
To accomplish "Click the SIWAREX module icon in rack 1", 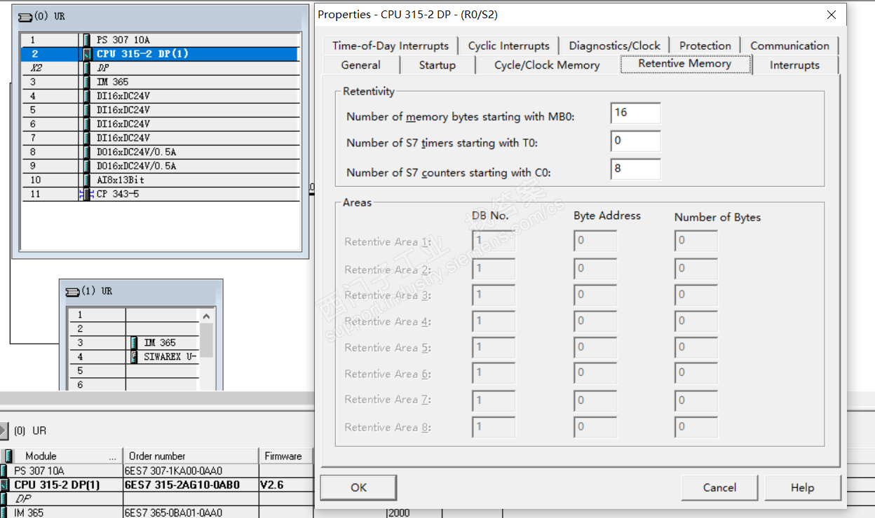I will tap(135, 356).
